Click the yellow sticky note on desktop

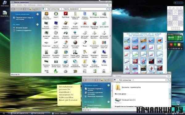tap(69, 95)
